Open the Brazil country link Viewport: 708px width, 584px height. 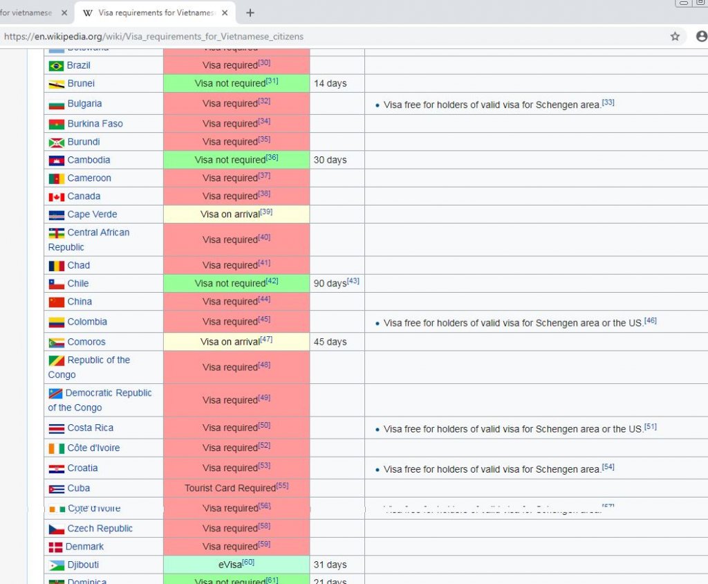click(x=79, y=65)
